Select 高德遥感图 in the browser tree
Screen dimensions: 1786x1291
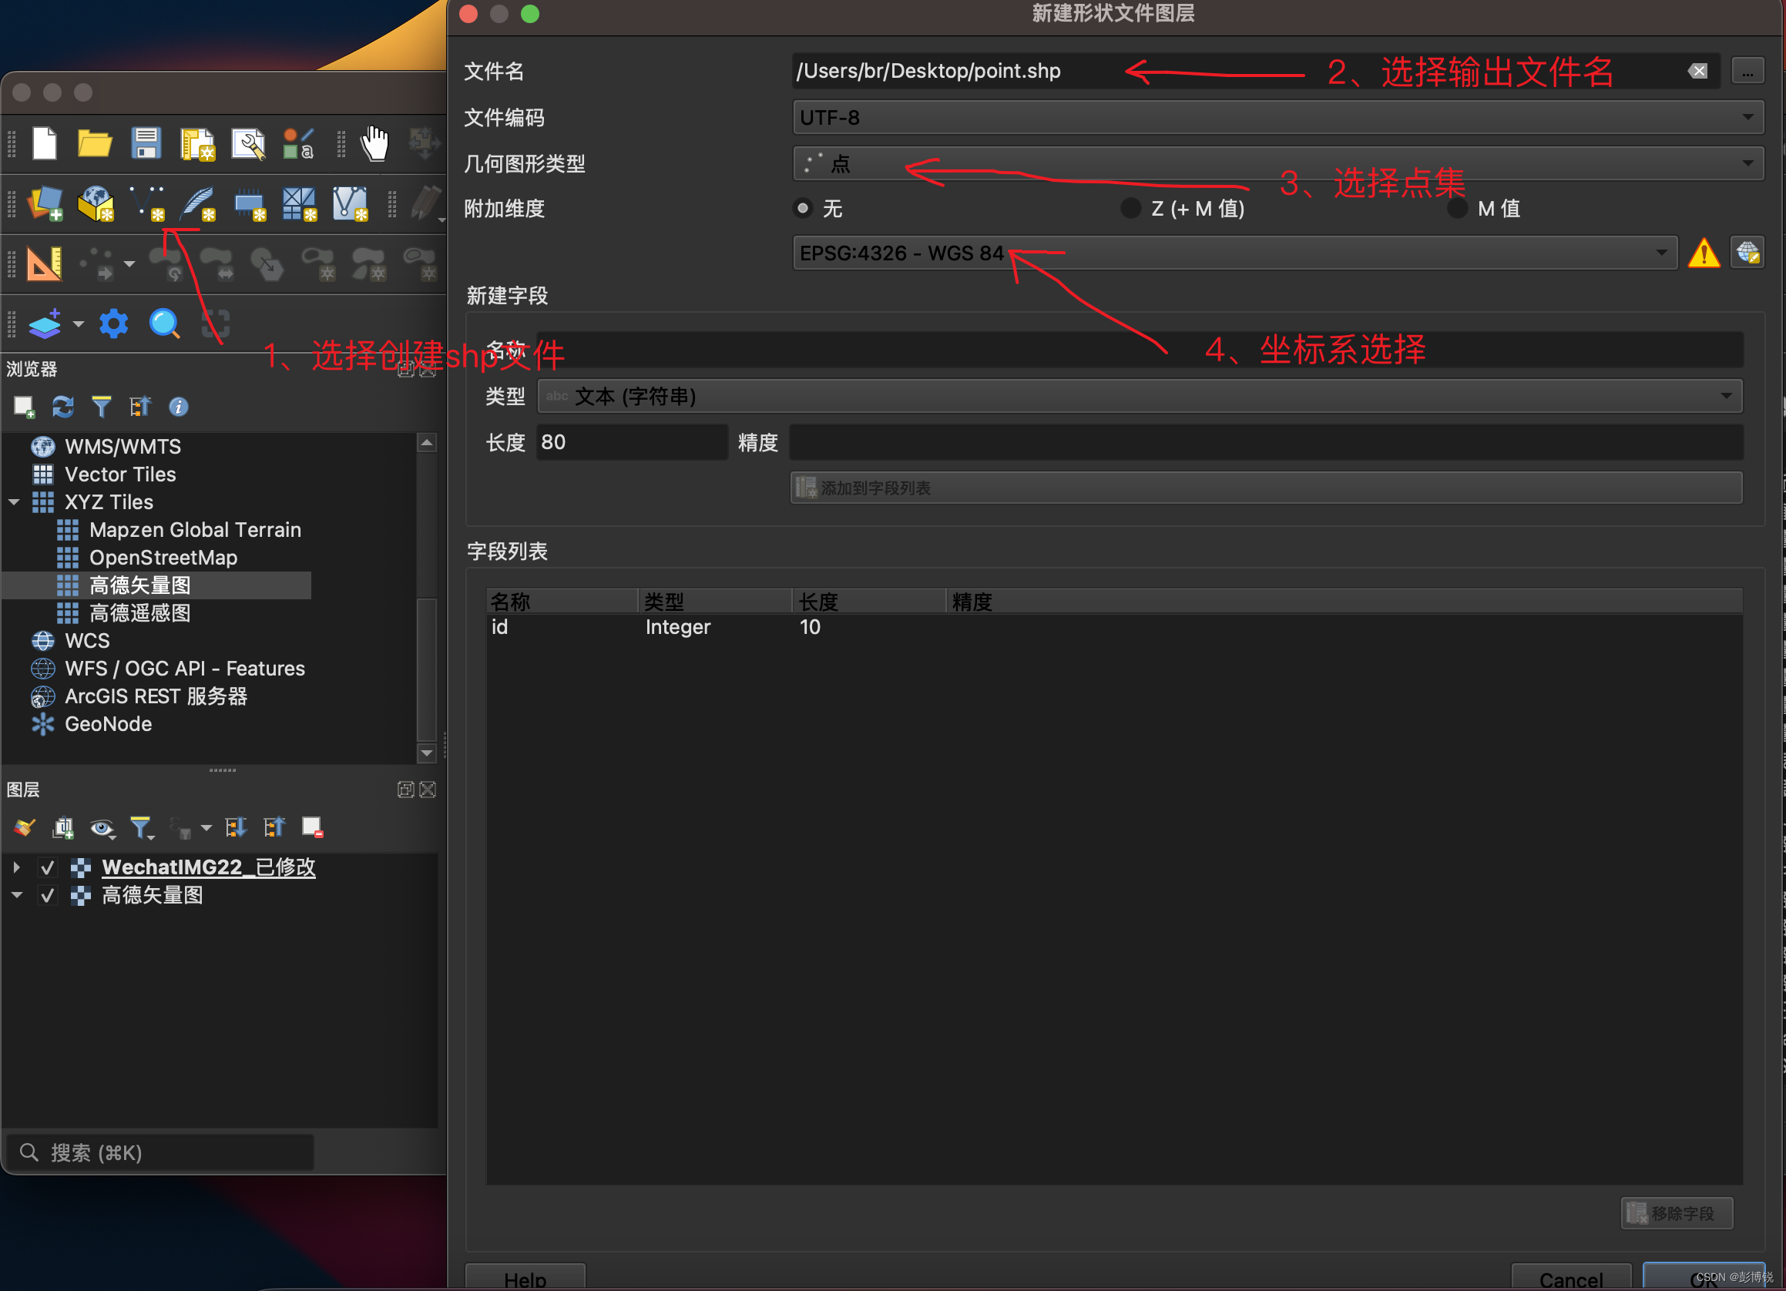pyautogui.click(x=140, y=612)
